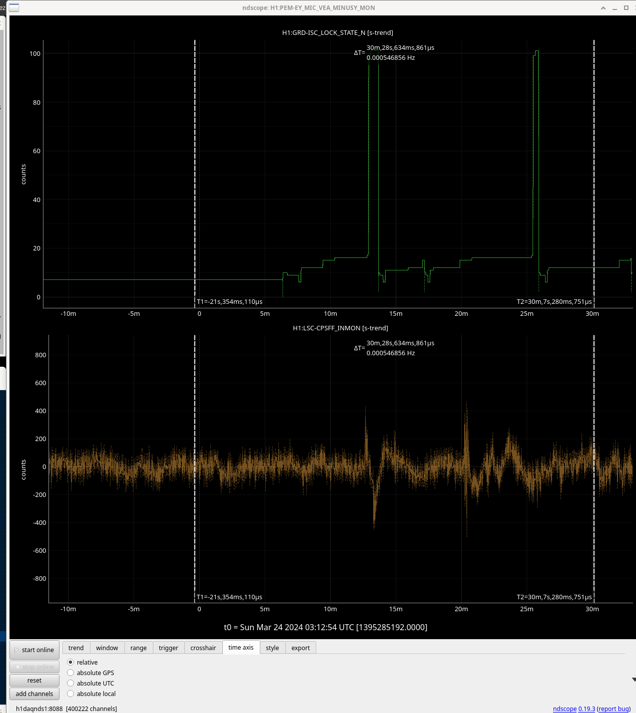Select absolute GPS time axis
The height and width of the screenshot is (713, 636).
pyautogui.click(x=70, y=673)
